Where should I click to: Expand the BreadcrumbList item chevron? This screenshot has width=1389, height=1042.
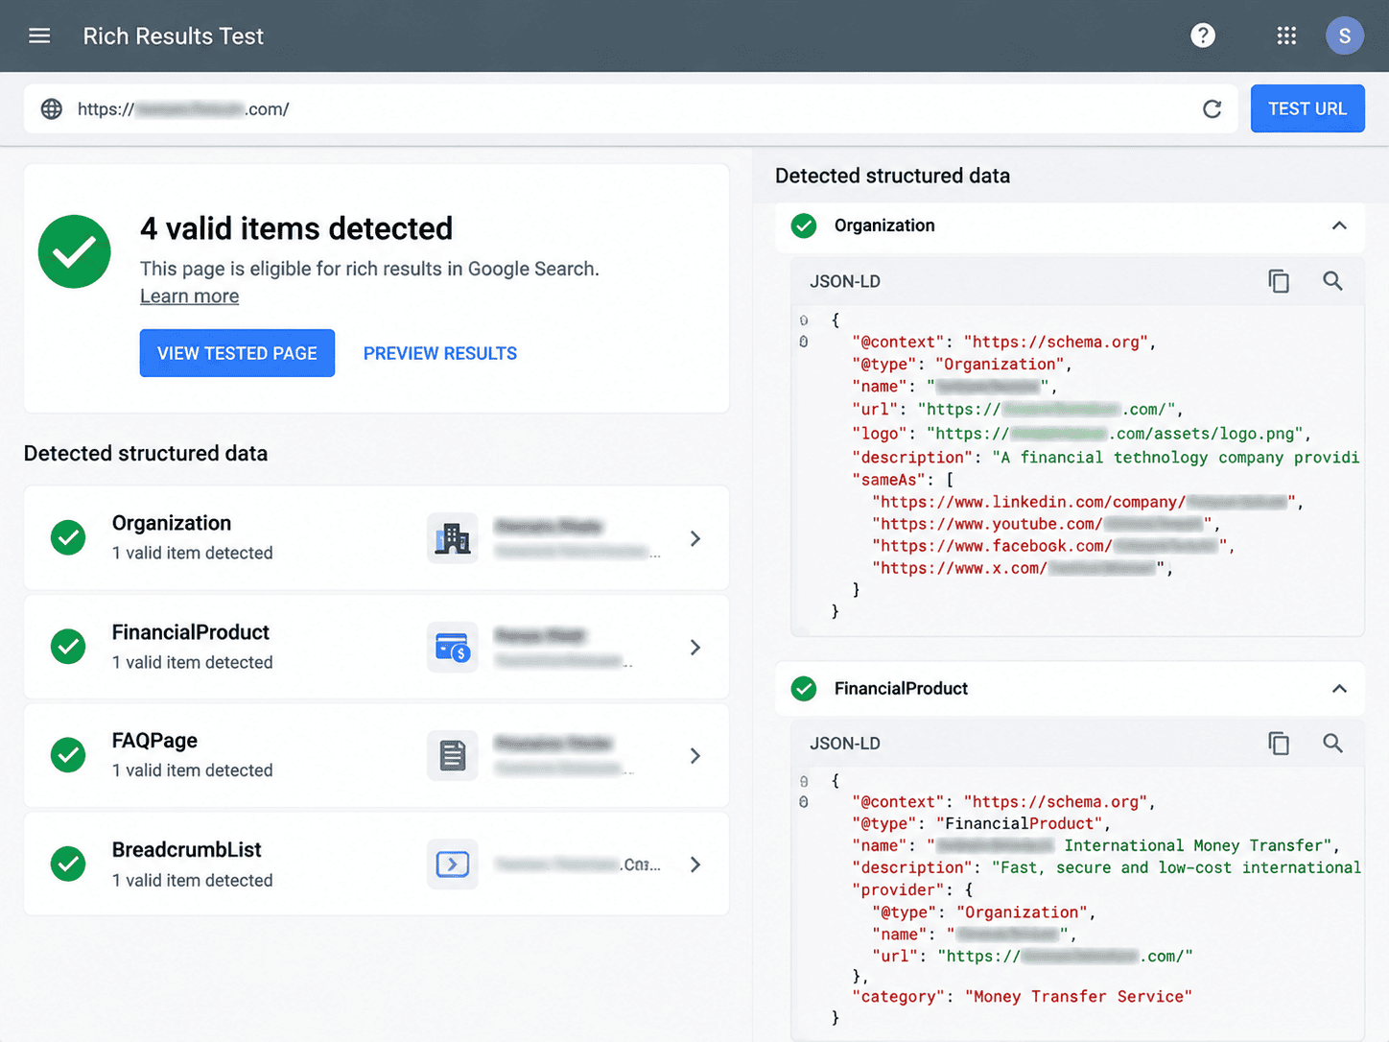[x=695, y=864]
